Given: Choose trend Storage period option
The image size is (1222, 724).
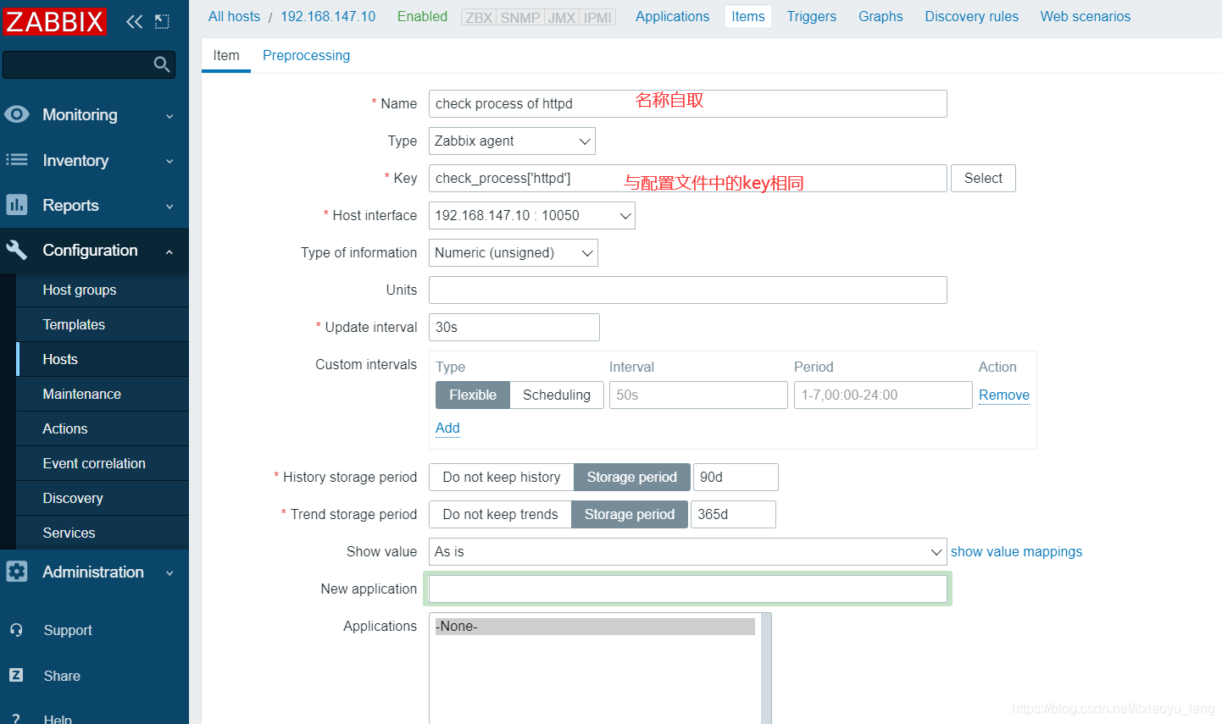Looking at the screenshot, I should click(630, 514).
